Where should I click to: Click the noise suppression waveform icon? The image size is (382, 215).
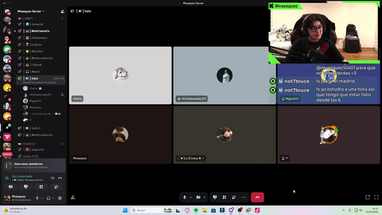point(53,178)
